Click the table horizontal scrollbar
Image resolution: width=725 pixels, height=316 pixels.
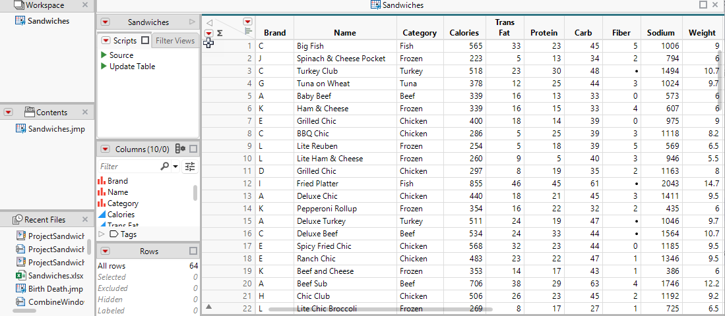(381, 309)
